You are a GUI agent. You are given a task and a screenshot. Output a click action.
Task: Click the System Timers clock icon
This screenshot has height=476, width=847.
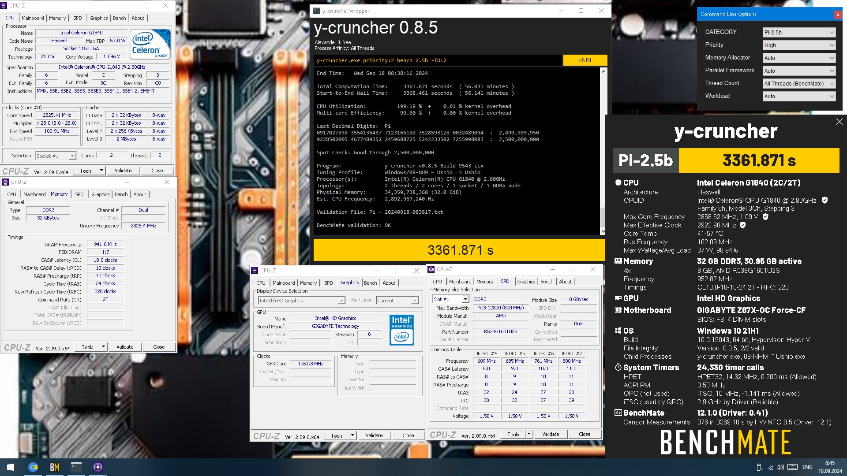pyautogui.click(x=618, y=367)
